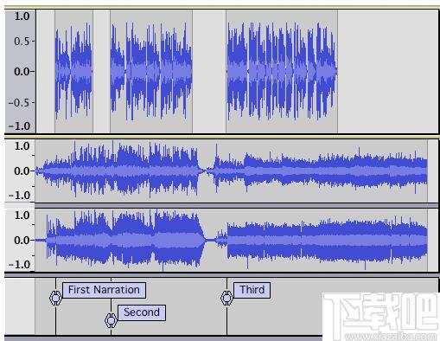Click the gap between first and second clips
Image resolution: width=440 pixels, height=341 pixels.
point(101,71)
